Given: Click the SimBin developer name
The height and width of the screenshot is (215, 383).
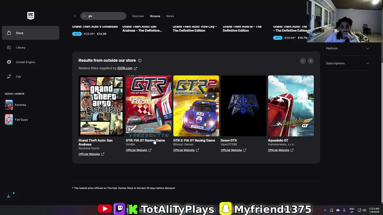Looking at the screenshot, I should [x=130, y=145].
